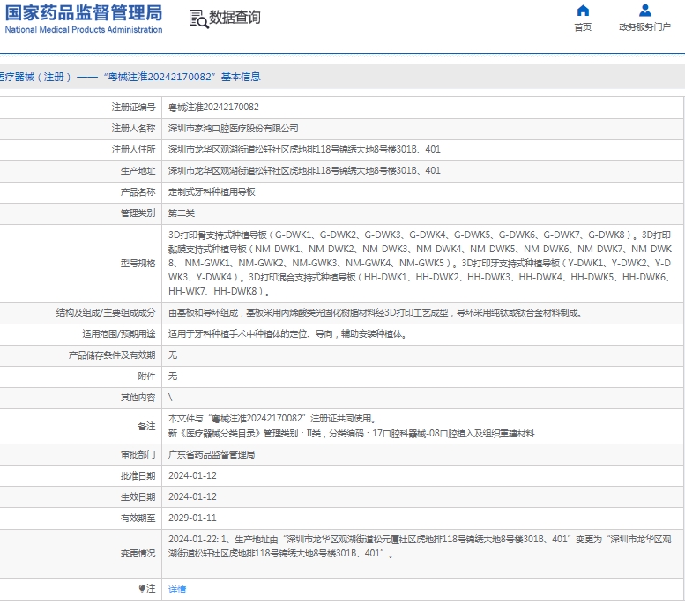
Task: Select registrant name 深圳市家鸿口腔医疗股份有限公司
Action: click(x=234, y=128)
